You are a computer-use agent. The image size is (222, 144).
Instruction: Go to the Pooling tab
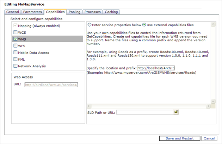tap(74, 12)
